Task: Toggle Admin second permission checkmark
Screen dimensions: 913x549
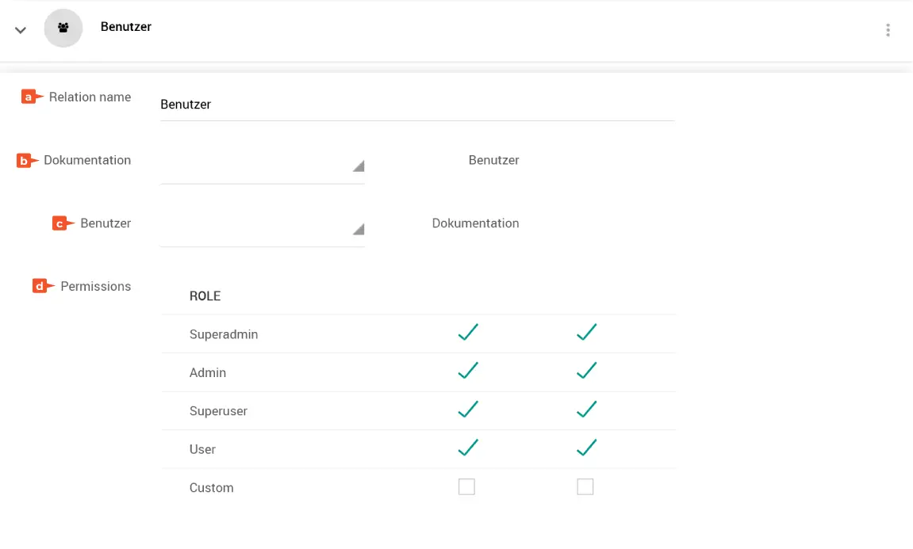Action: pos(586,371)
